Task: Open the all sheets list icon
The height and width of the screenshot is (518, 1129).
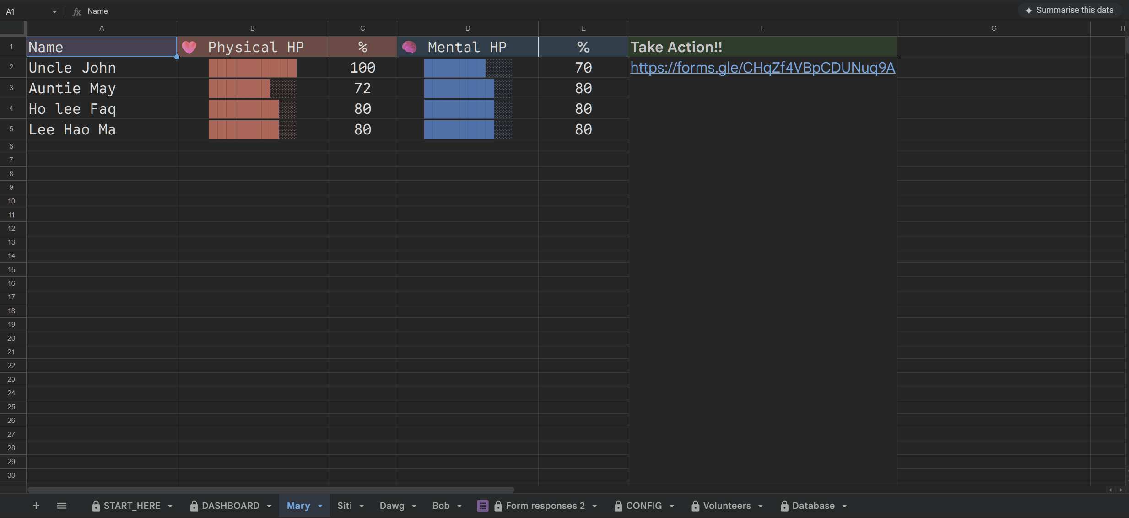Action: tap(62, 506)
